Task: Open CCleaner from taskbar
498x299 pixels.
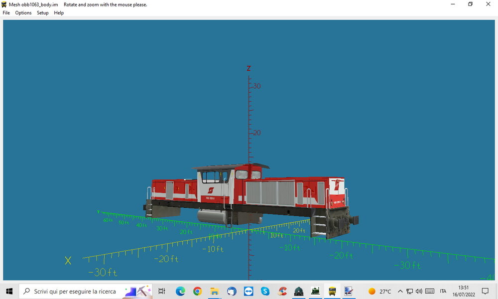Action: pyautogui.click(x=282, y=291)
